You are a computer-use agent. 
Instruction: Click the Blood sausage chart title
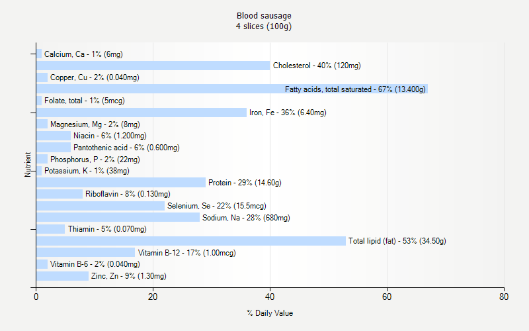[x=264, y=16]
